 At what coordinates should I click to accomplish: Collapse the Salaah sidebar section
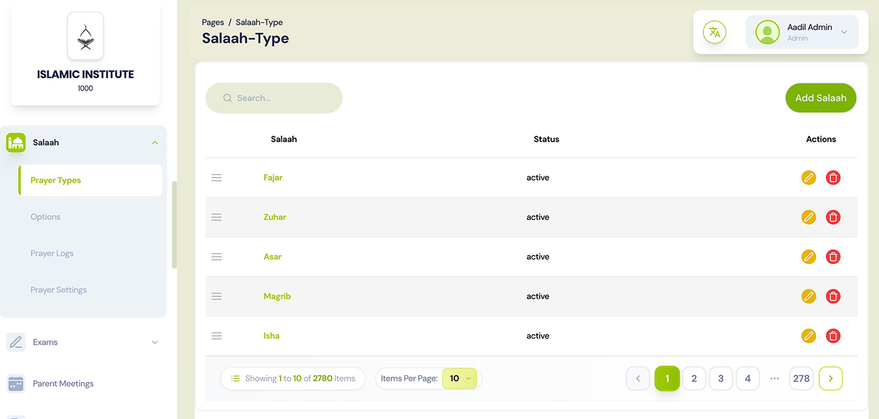click(x=155, y=142)
